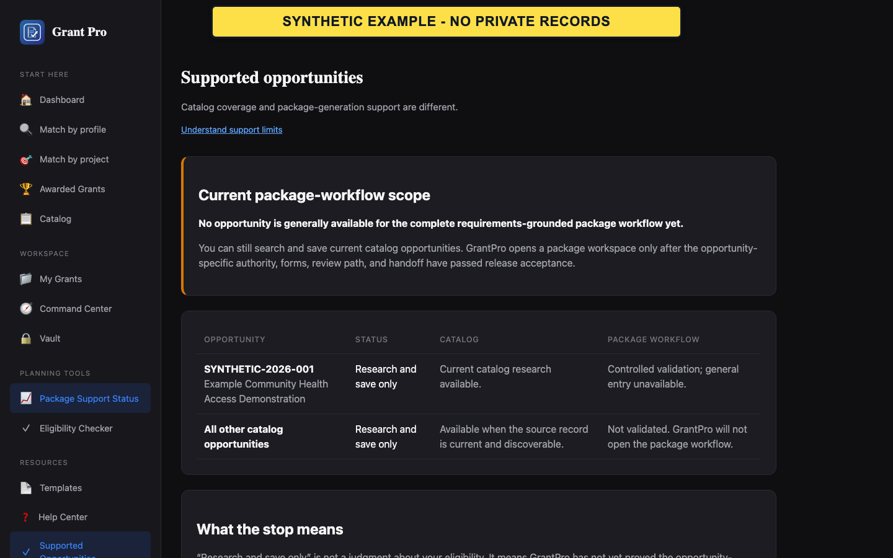
Task: Follow the Understand support limits link
Action: pyautogui.click(x=231, y=130)
